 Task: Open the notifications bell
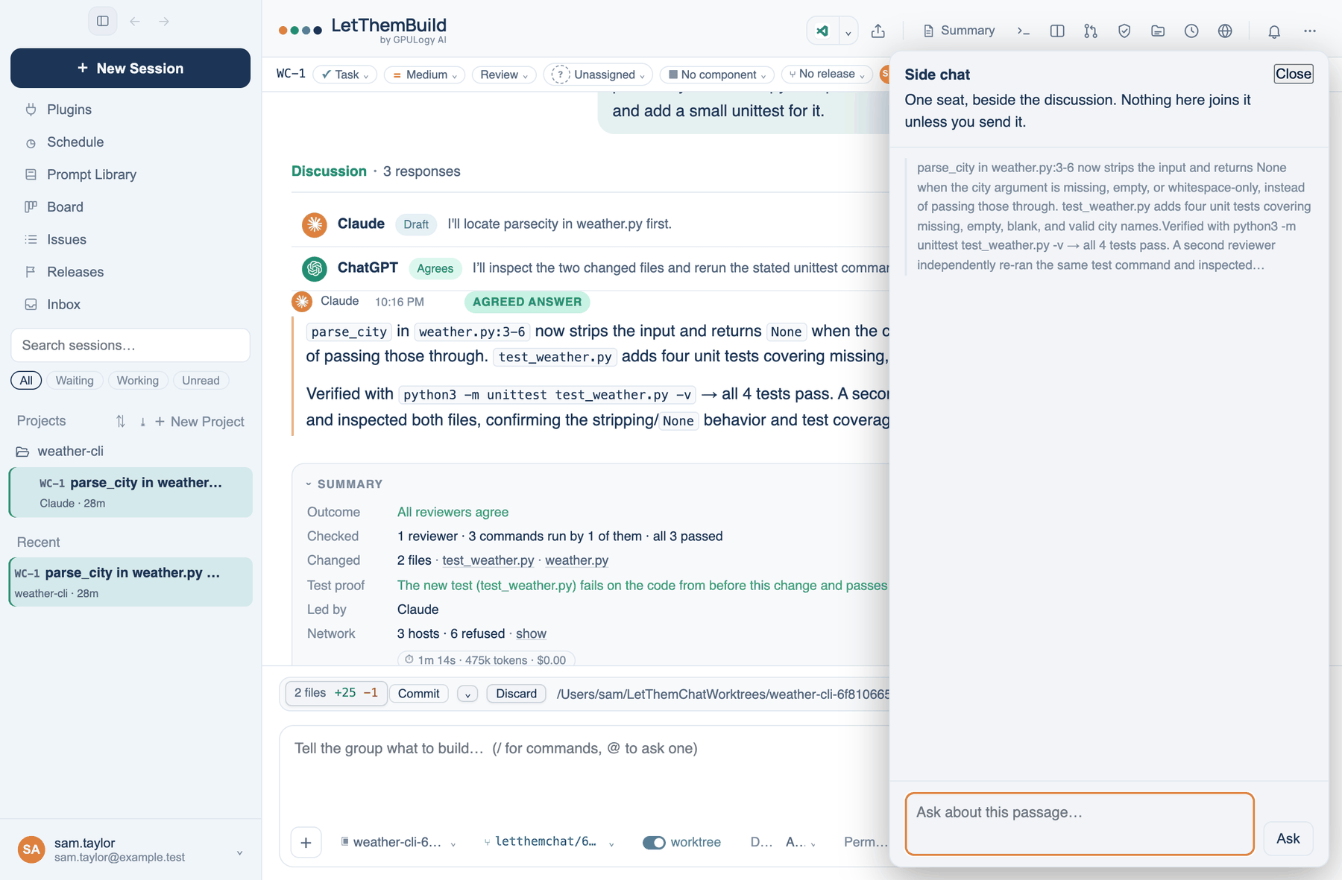[1274, 31]
